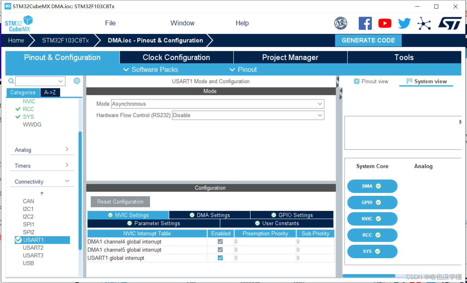Open the DMA Settings tab
This screenshot has width=467, height=283.
point(210,215)
